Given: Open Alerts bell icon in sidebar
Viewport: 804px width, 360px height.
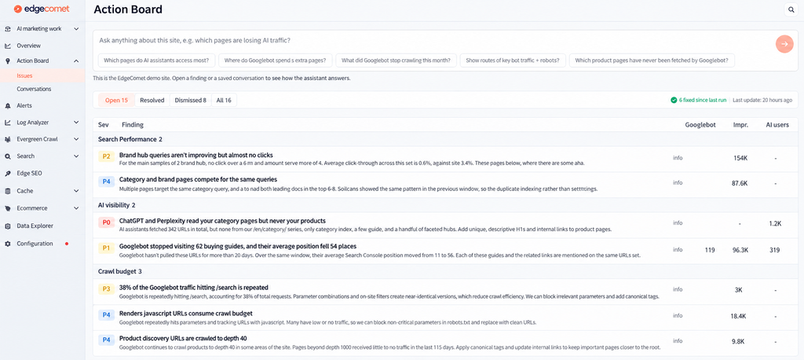Looking at the screenshot, I should [x=8, y=106].
